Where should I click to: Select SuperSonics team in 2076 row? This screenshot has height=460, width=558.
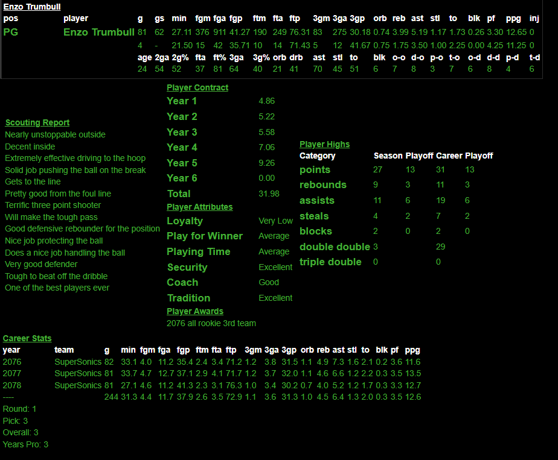(78, 362)
